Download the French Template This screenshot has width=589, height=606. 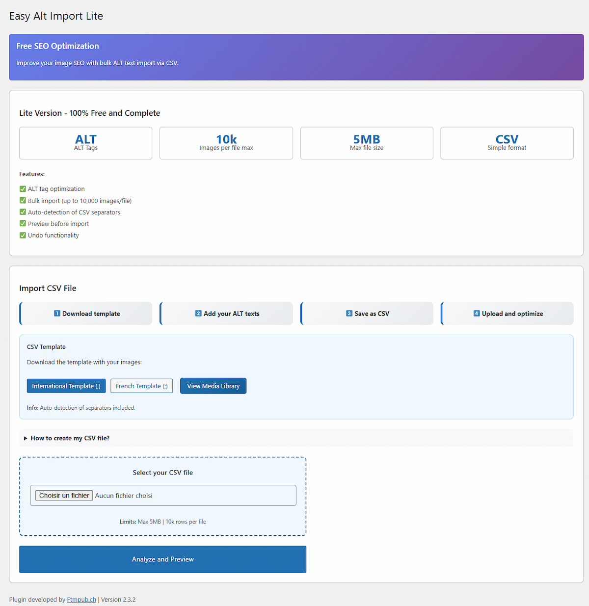point(141,386)
